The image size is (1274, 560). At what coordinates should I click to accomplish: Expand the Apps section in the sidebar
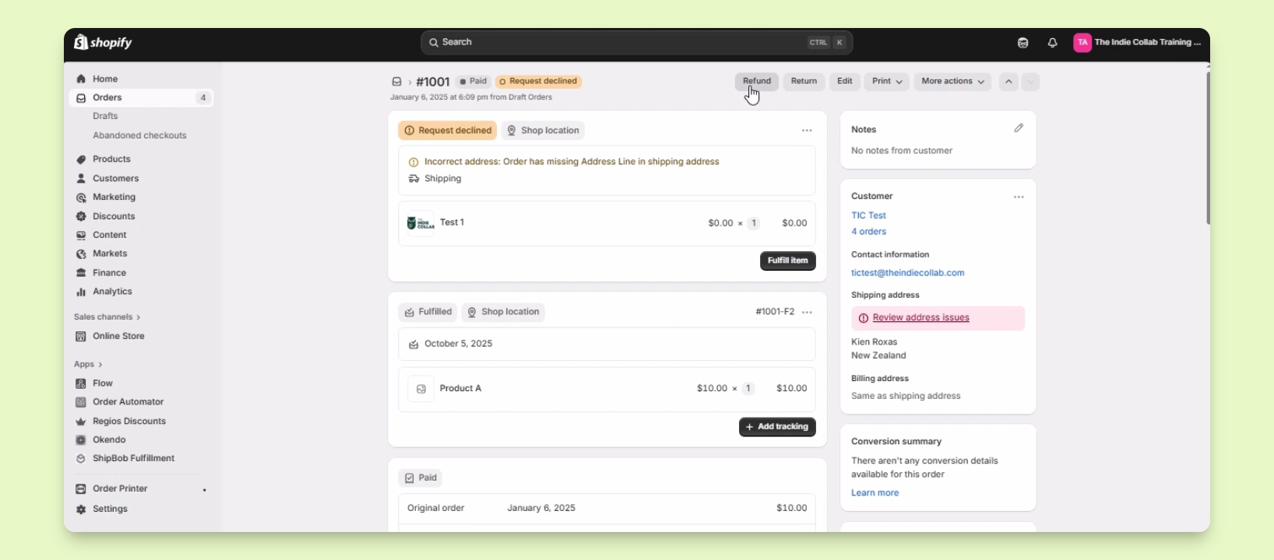[x=88, y=364]
